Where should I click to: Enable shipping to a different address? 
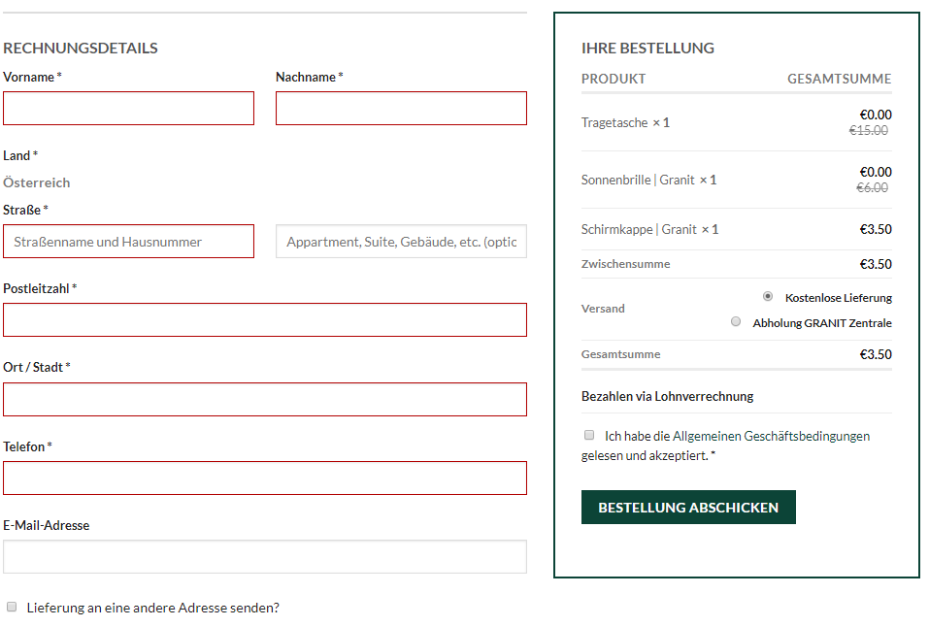(x=12, y=607)
